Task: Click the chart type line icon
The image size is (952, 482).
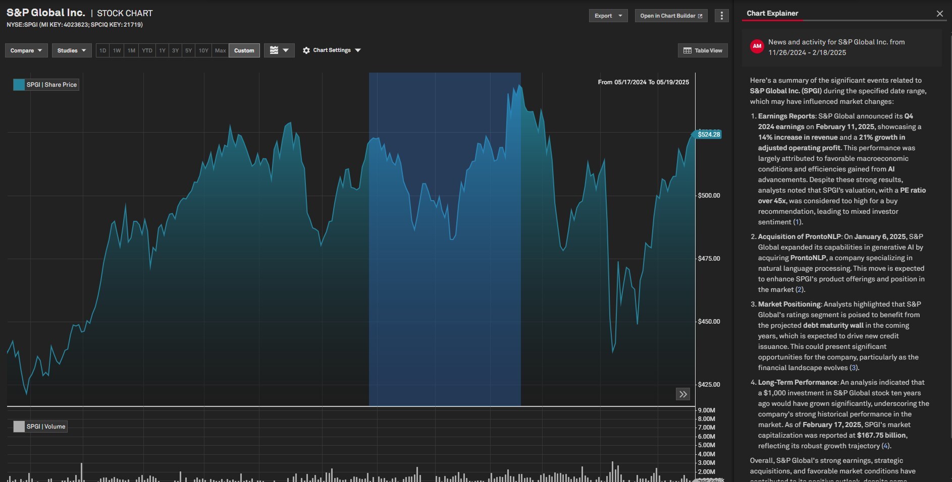Action: pyautogui.click(x=274, y=50)
